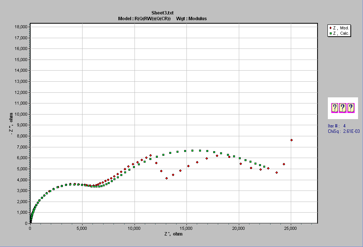Select the 'Z , Msd.' legend label
Image resolution: width=363 pixels, height=247 pixels.
[341, 28]
